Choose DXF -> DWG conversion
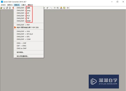This screenshot has width=126, height=91. pos(29,46)
